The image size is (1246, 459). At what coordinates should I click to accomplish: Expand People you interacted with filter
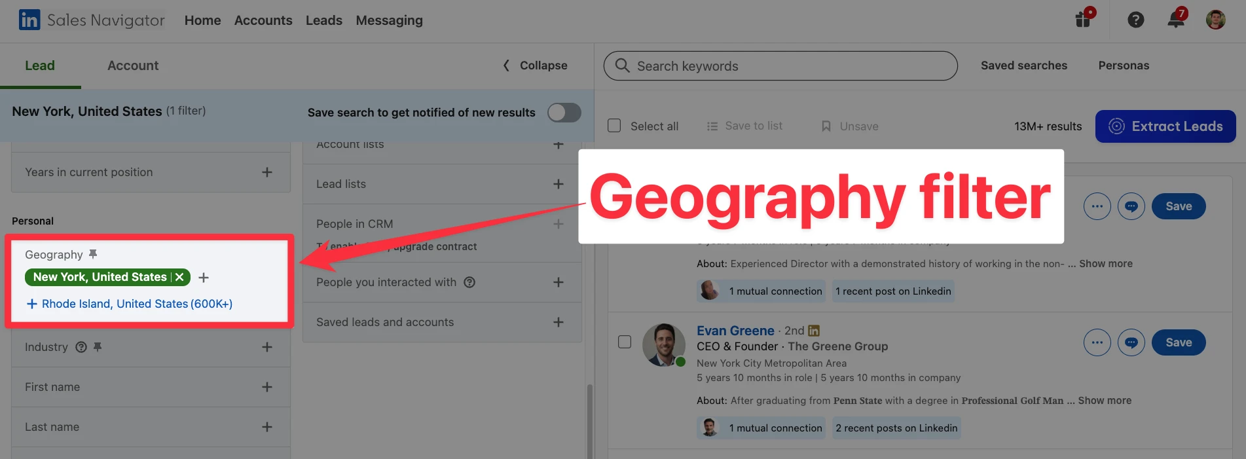click(559, 282)
